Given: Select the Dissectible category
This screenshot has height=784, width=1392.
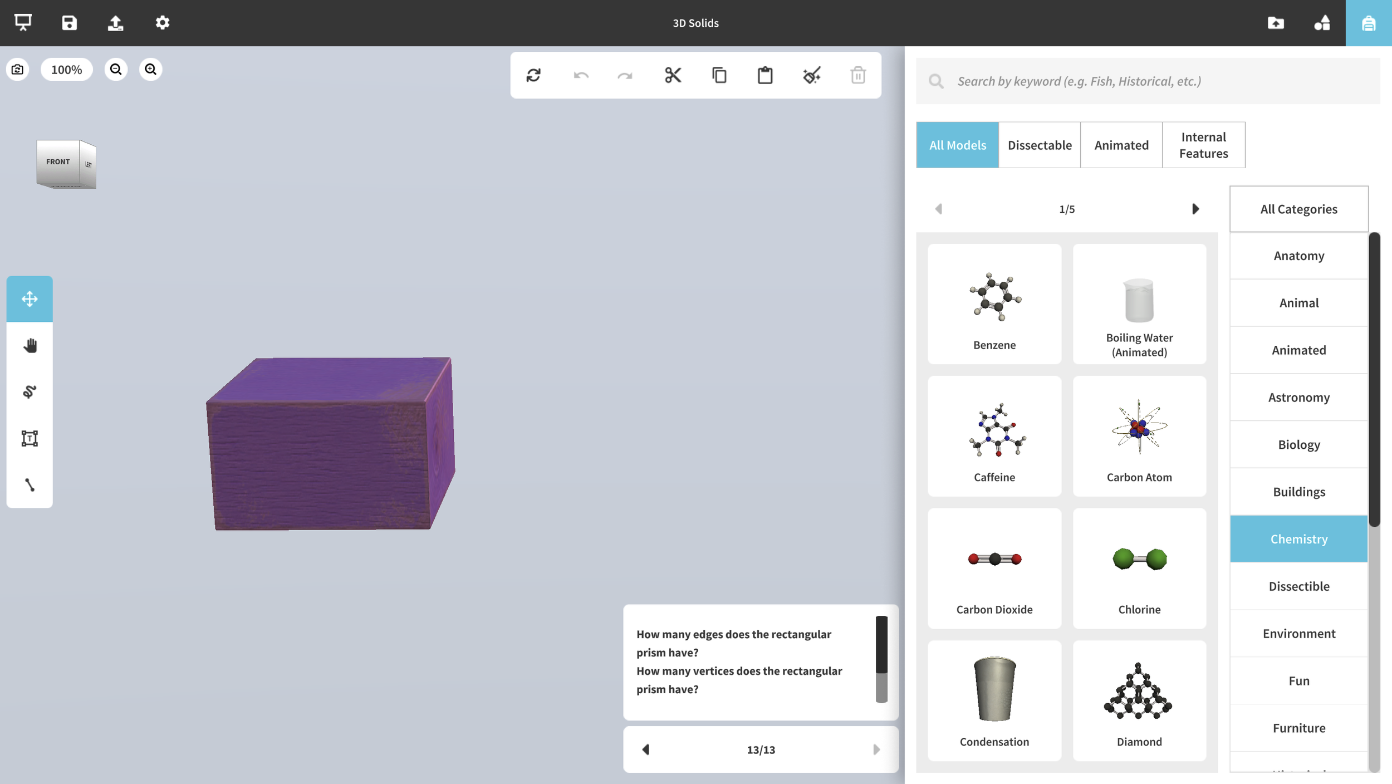Looking at the screenshot, I should click(x=1298, y=586).
